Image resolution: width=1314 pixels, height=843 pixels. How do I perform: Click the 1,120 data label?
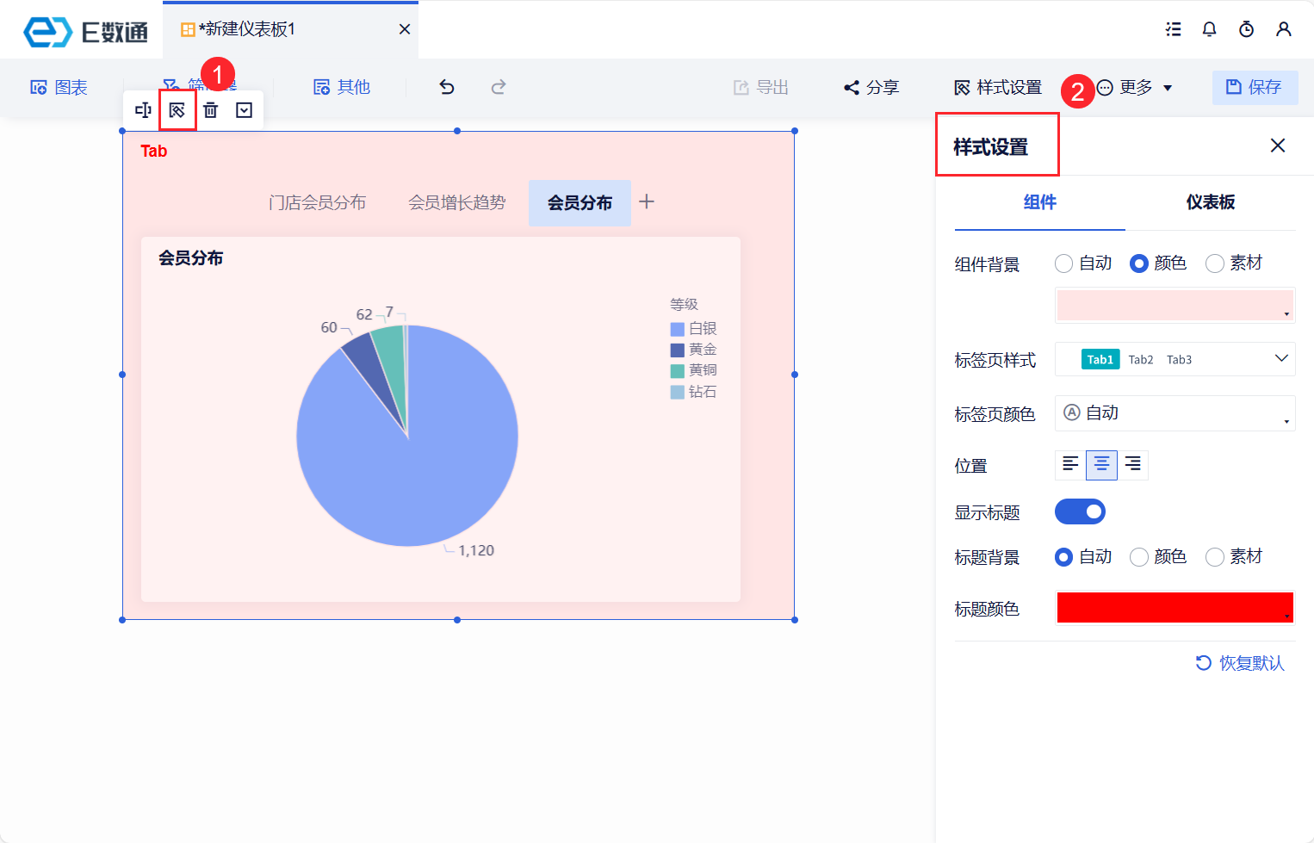tap(476, 550)
